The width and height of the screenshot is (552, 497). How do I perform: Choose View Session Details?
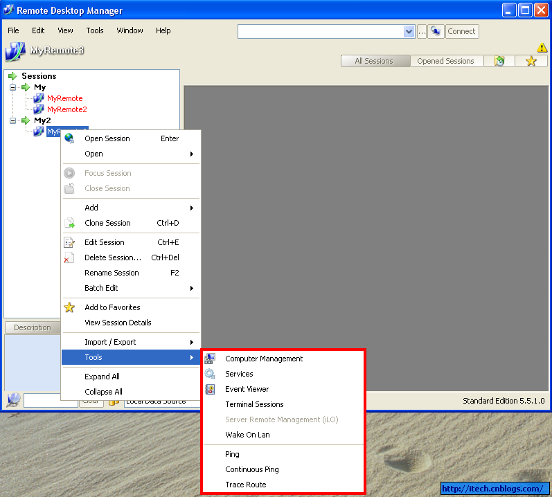click(x=131, y=323)
